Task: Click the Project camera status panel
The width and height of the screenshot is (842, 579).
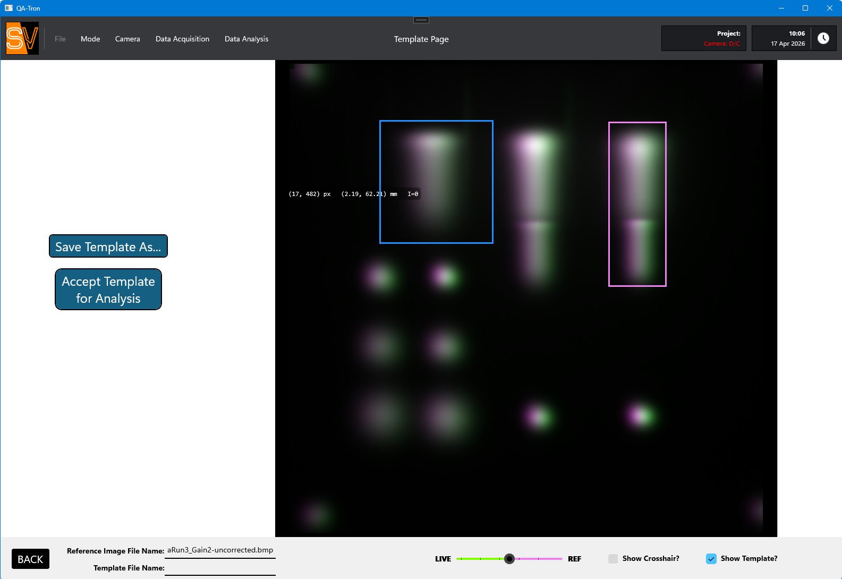Action: coord(704,38)
